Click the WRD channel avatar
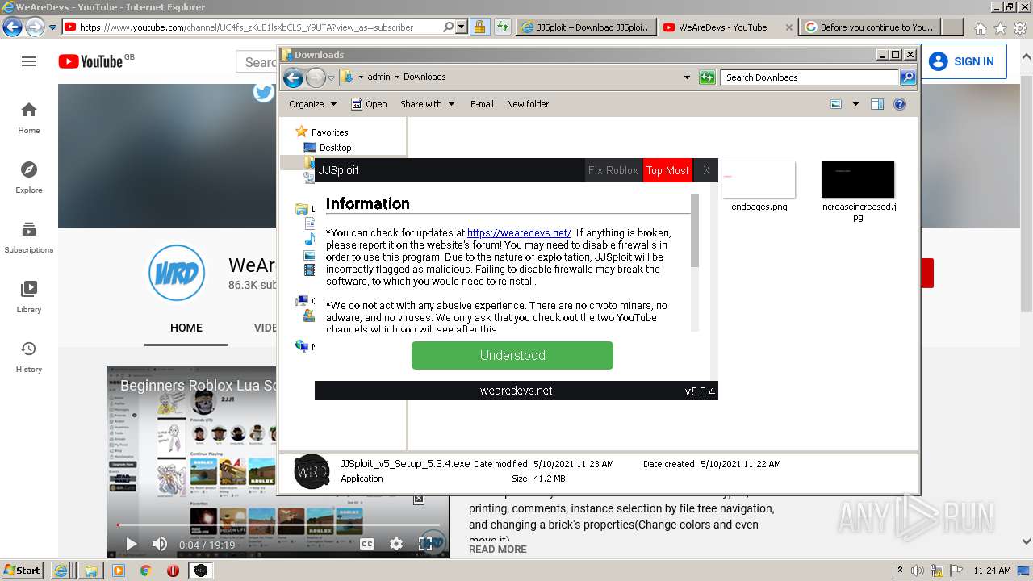Viewport: 1033px width, 581px height. pos(177,273)
